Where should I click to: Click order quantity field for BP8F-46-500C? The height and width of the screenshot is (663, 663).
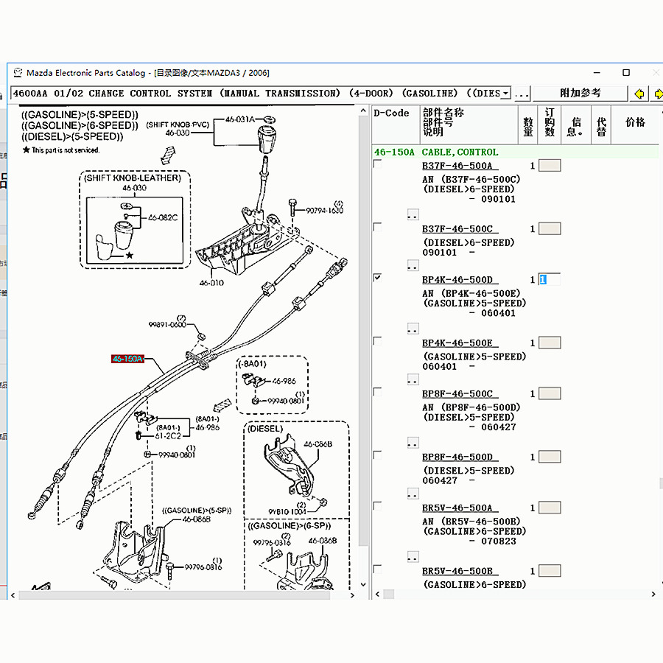(x=550, y=393)
